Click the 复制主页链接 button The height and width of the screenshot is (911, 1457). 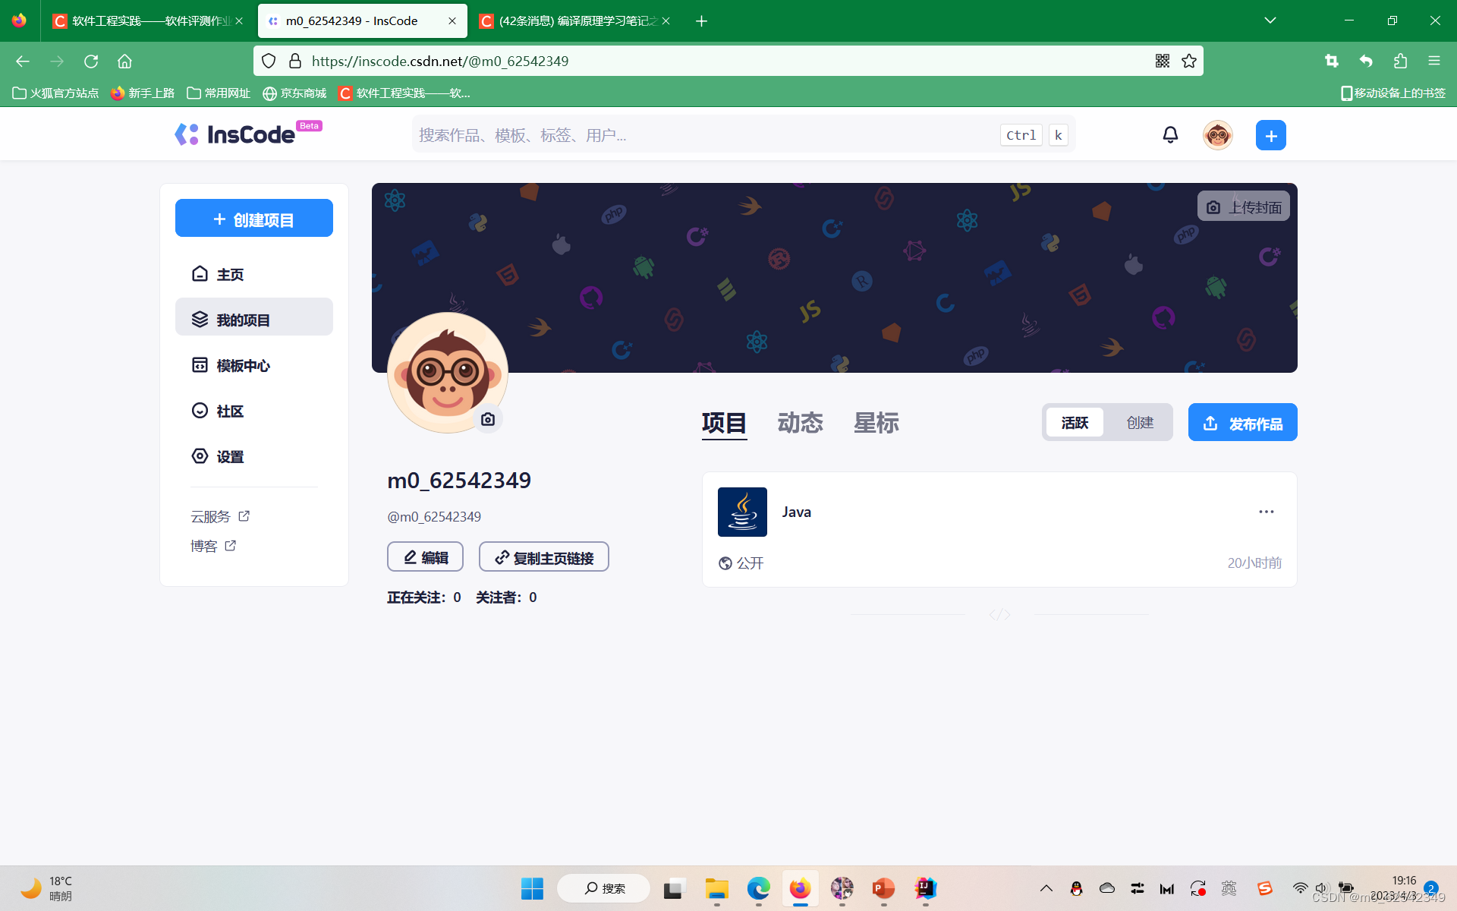pos(543,557)
